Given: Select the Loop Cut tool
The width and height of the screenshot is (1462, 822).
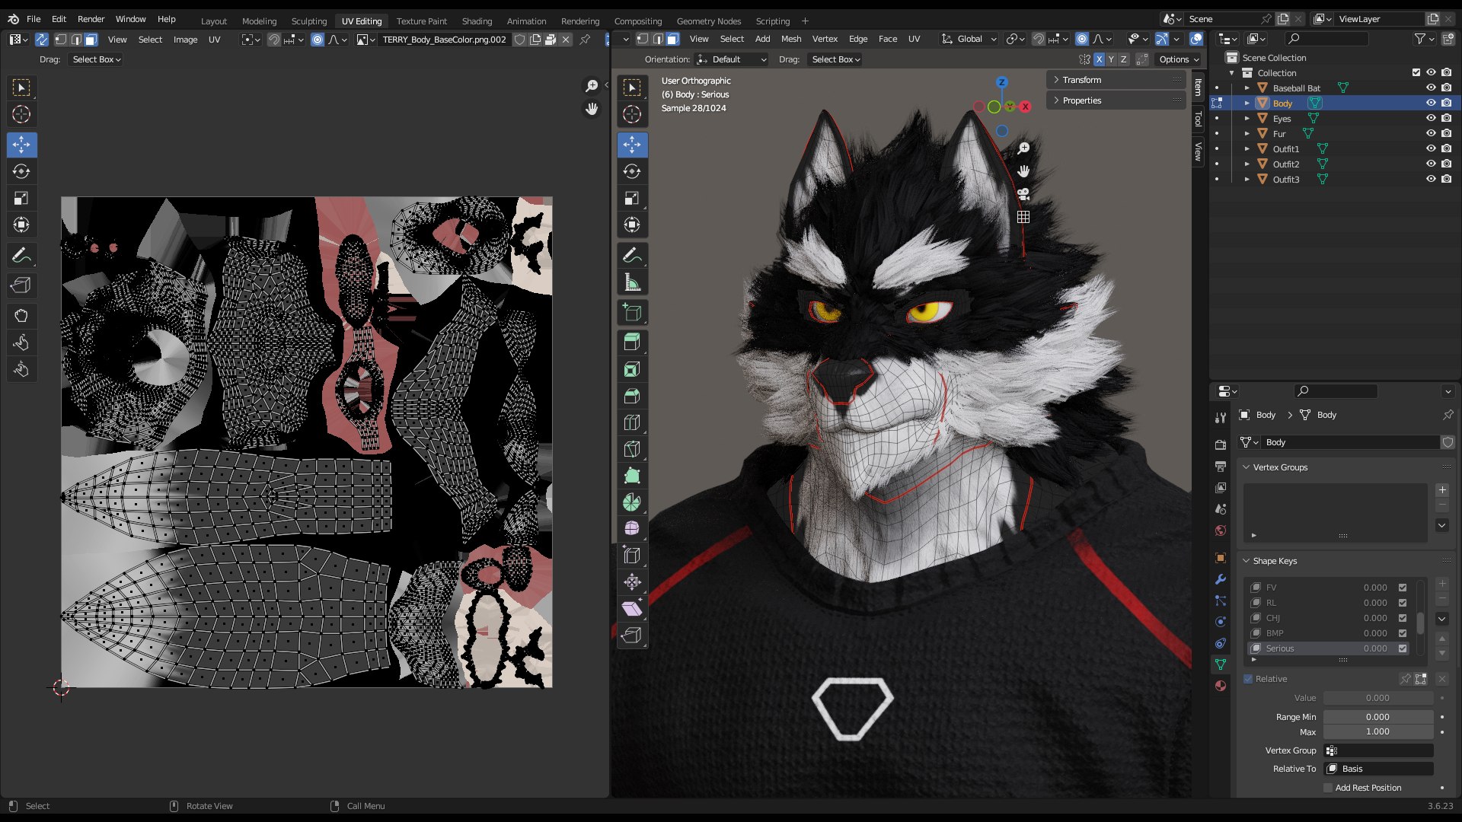Looking at the screenshot, I should (632, 422).
